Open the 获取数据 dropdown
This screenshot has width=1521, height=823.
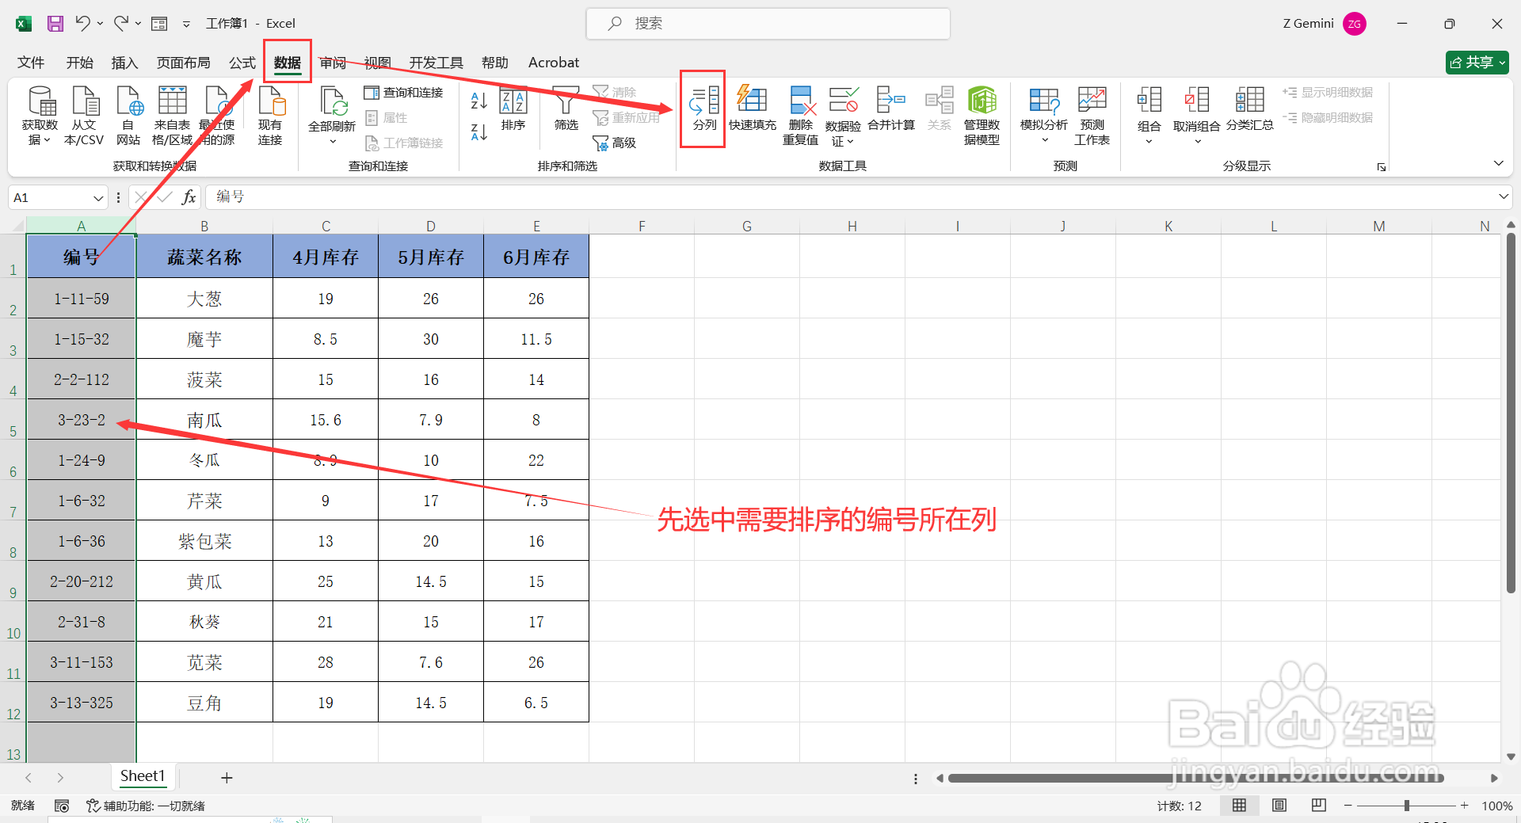click(40, 112)
